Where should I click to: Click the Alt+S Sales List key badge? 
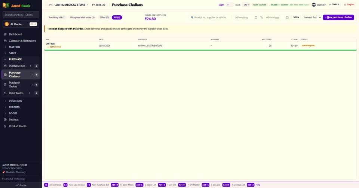206,185
